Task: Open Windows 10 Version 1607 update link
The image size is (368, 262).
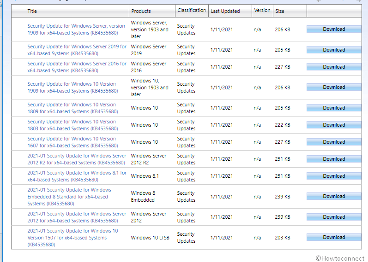Action: 72,142
